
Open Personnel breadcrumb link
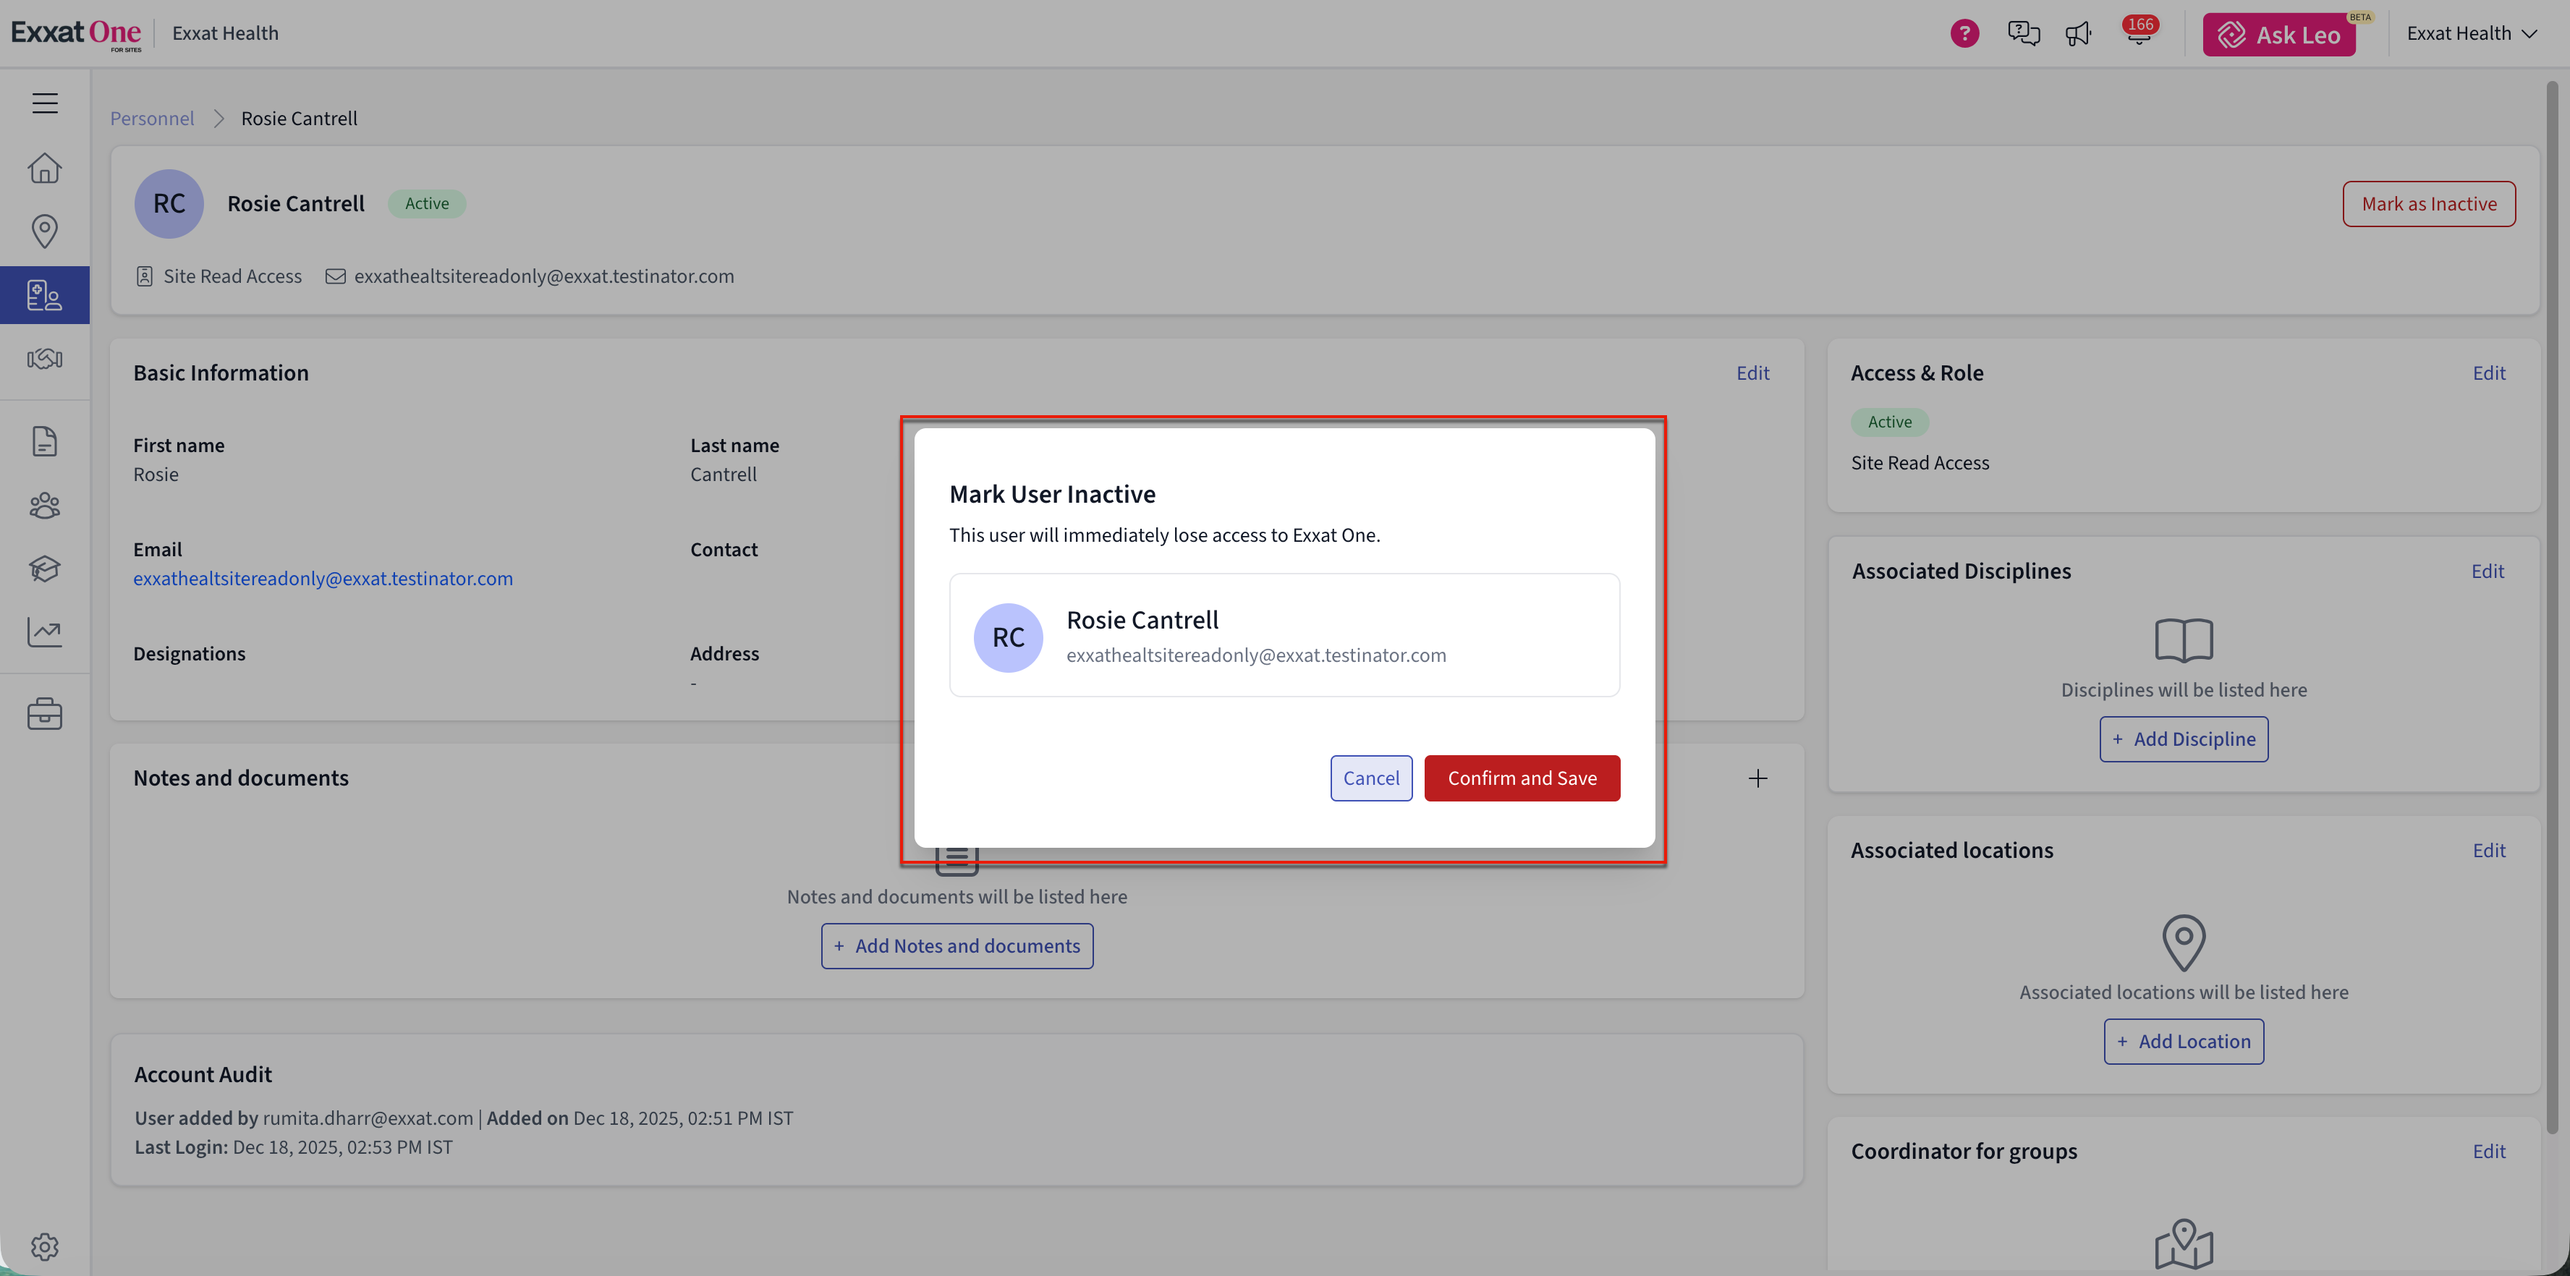[152, 119]
